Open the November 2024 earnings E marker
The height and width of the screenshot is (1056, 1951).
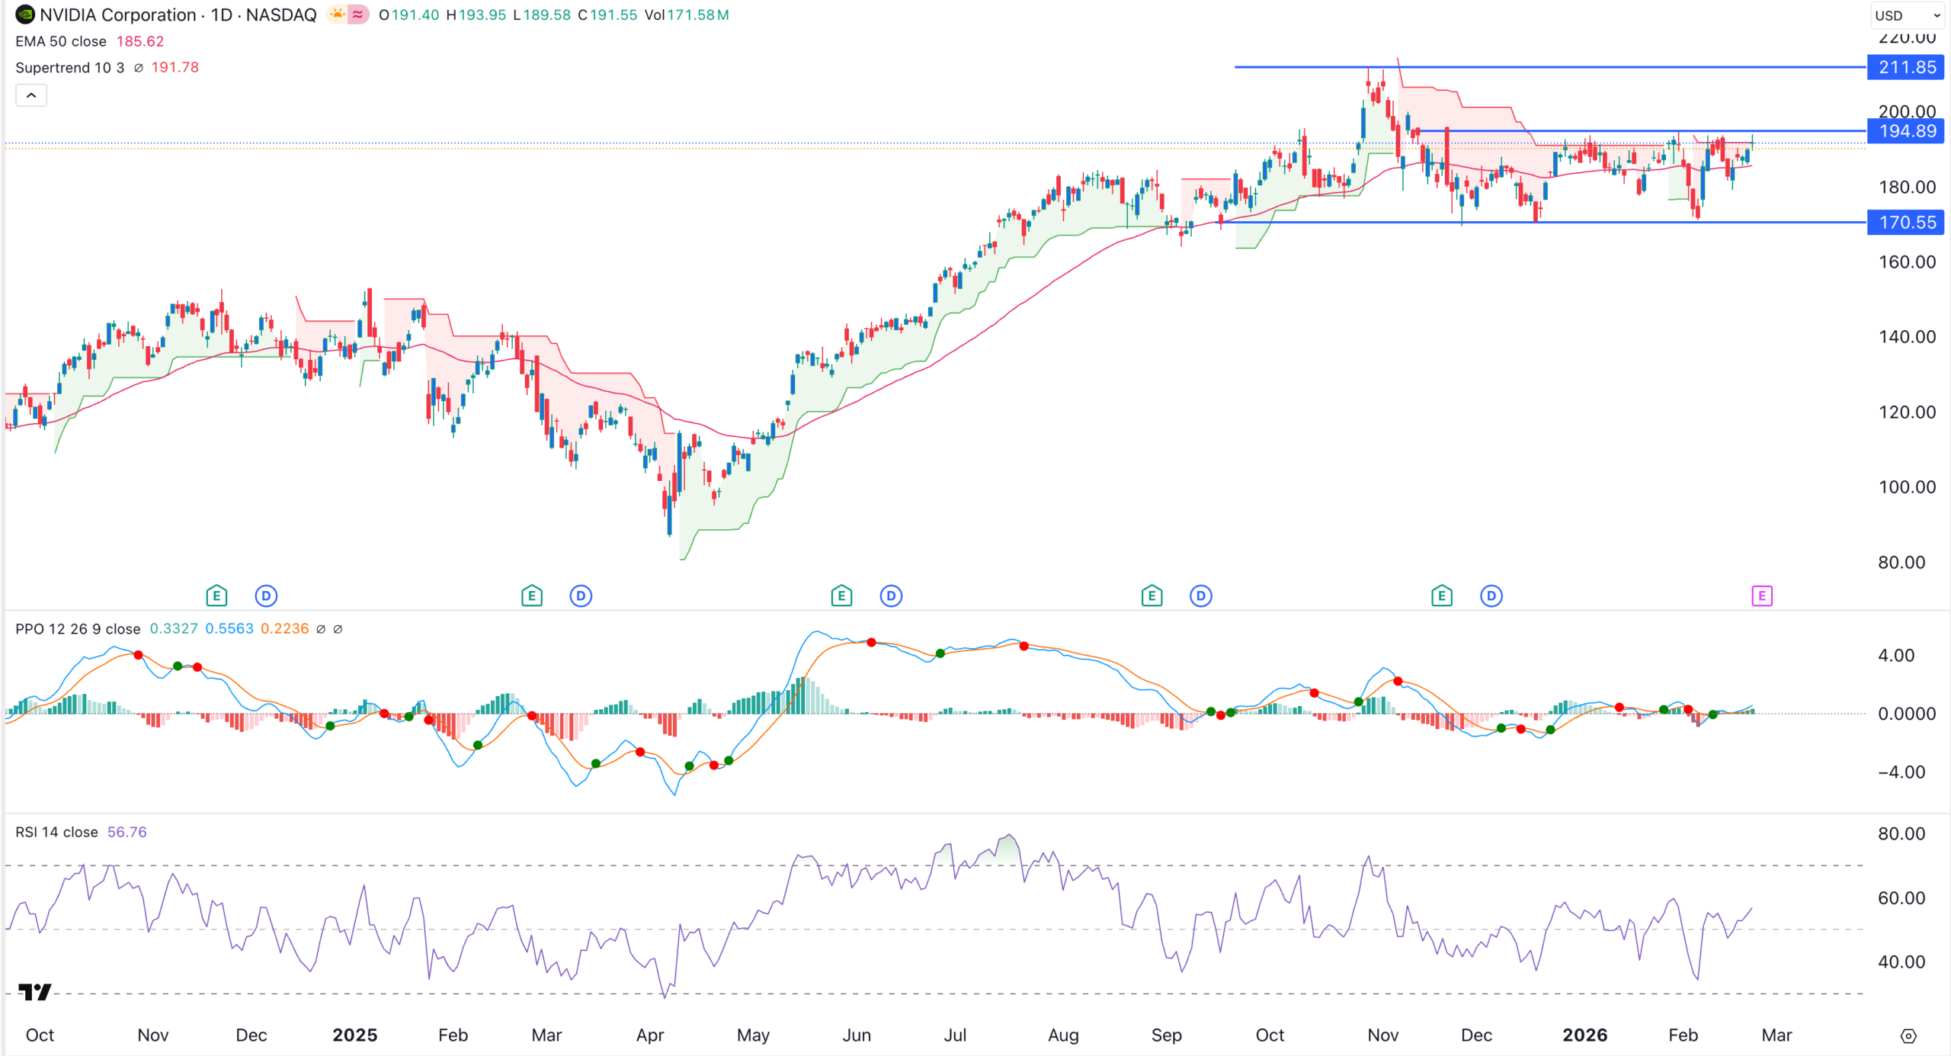[216, 595]
